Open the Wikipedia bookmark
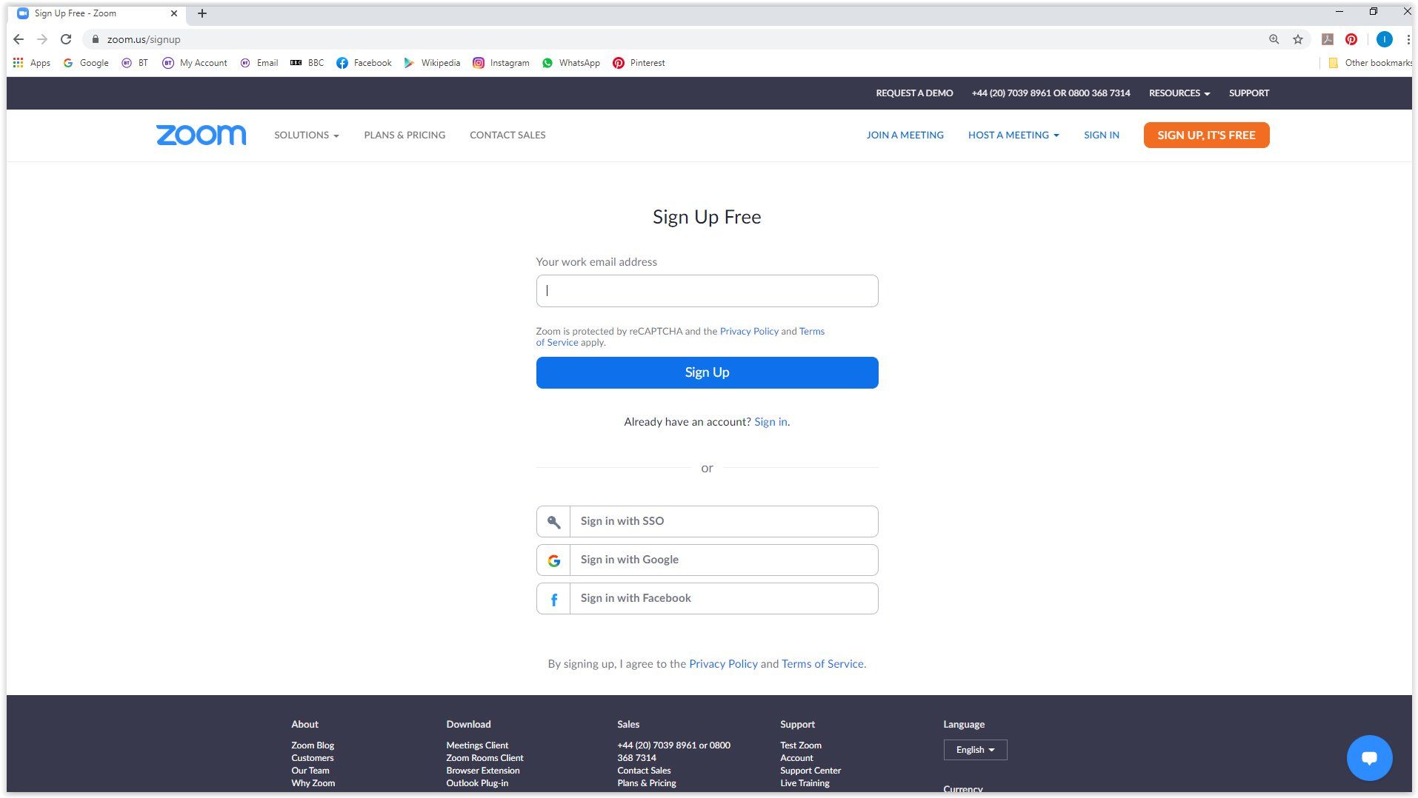Viewport: 1418px width, 798px height. 432,63
